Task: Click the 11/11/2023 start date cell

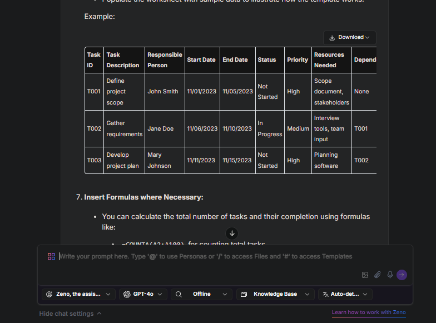Action: 202,160
